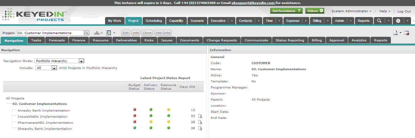Switch to the Change Requests tab
This screenshot has width=415, height=138.
(222, 40)
